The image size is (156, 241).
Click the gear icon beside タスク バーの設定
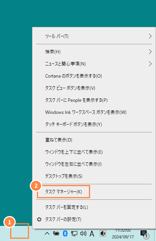pos(39,219)
